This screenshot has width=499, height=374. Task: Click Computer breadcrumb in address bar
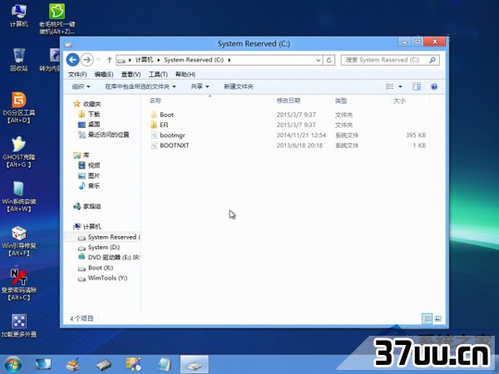coord(144,60)
